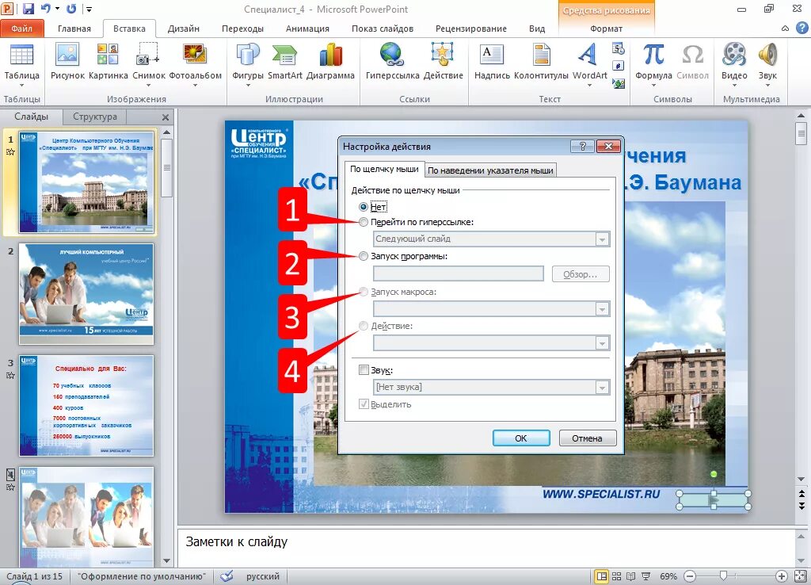Expand the Видео dropdown arrow
The width and height of the screenshot is (811, 585).
coord(734,86)
